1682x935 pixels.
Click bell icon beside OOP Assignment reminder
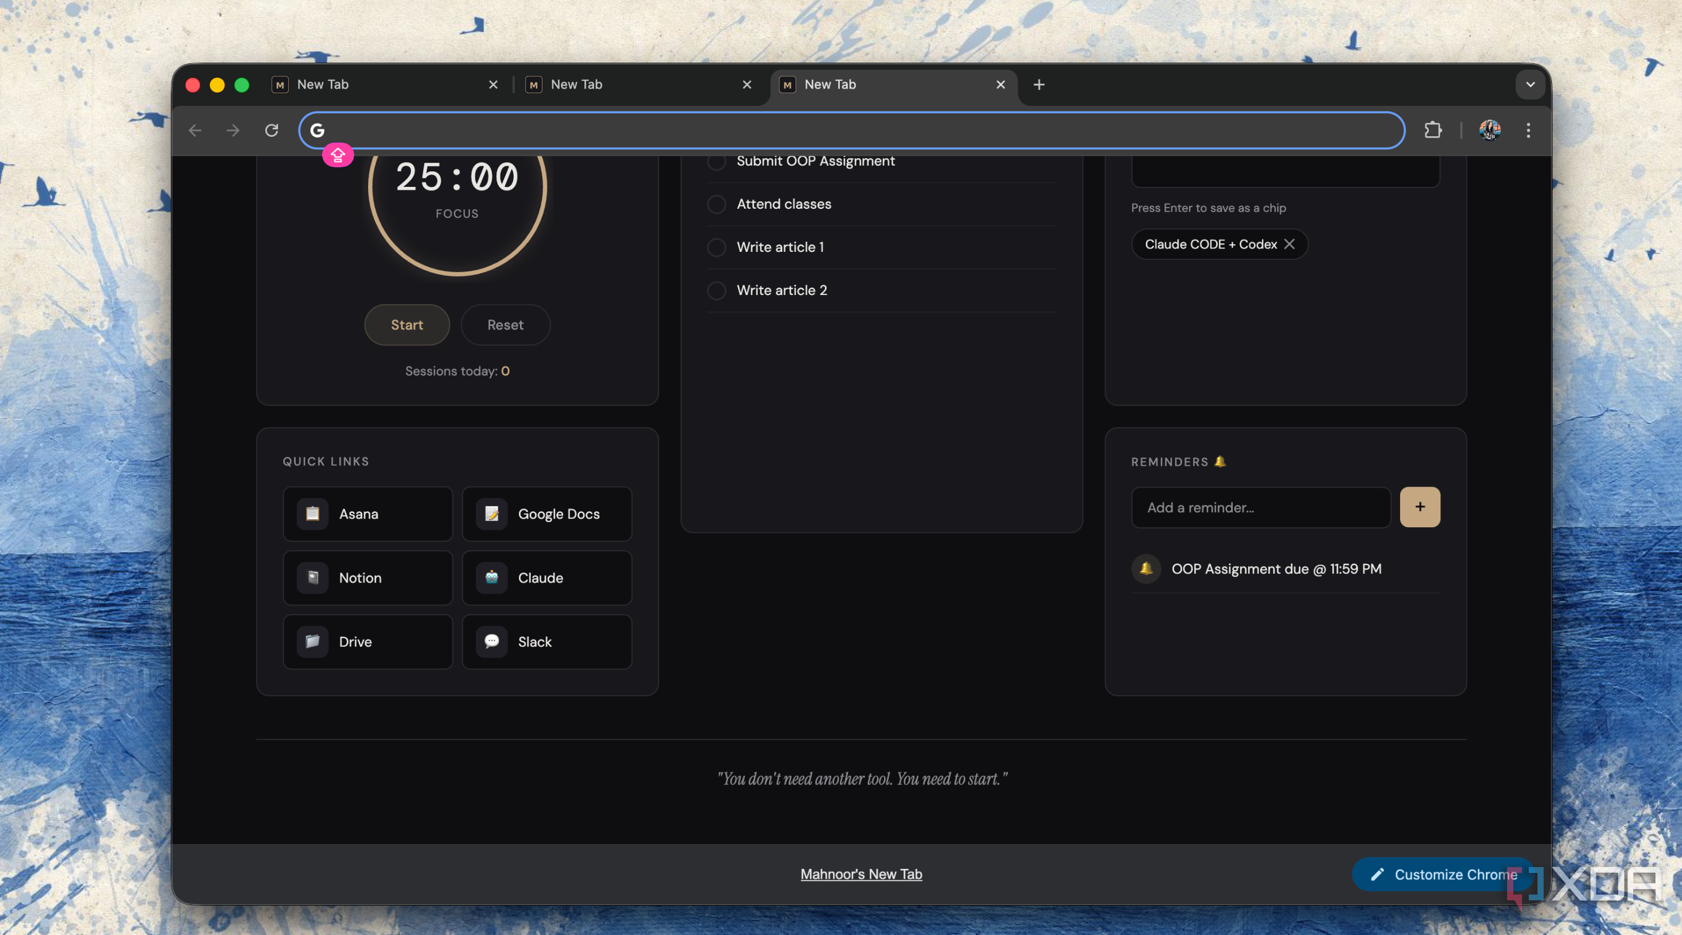[x=1146, y=569]
